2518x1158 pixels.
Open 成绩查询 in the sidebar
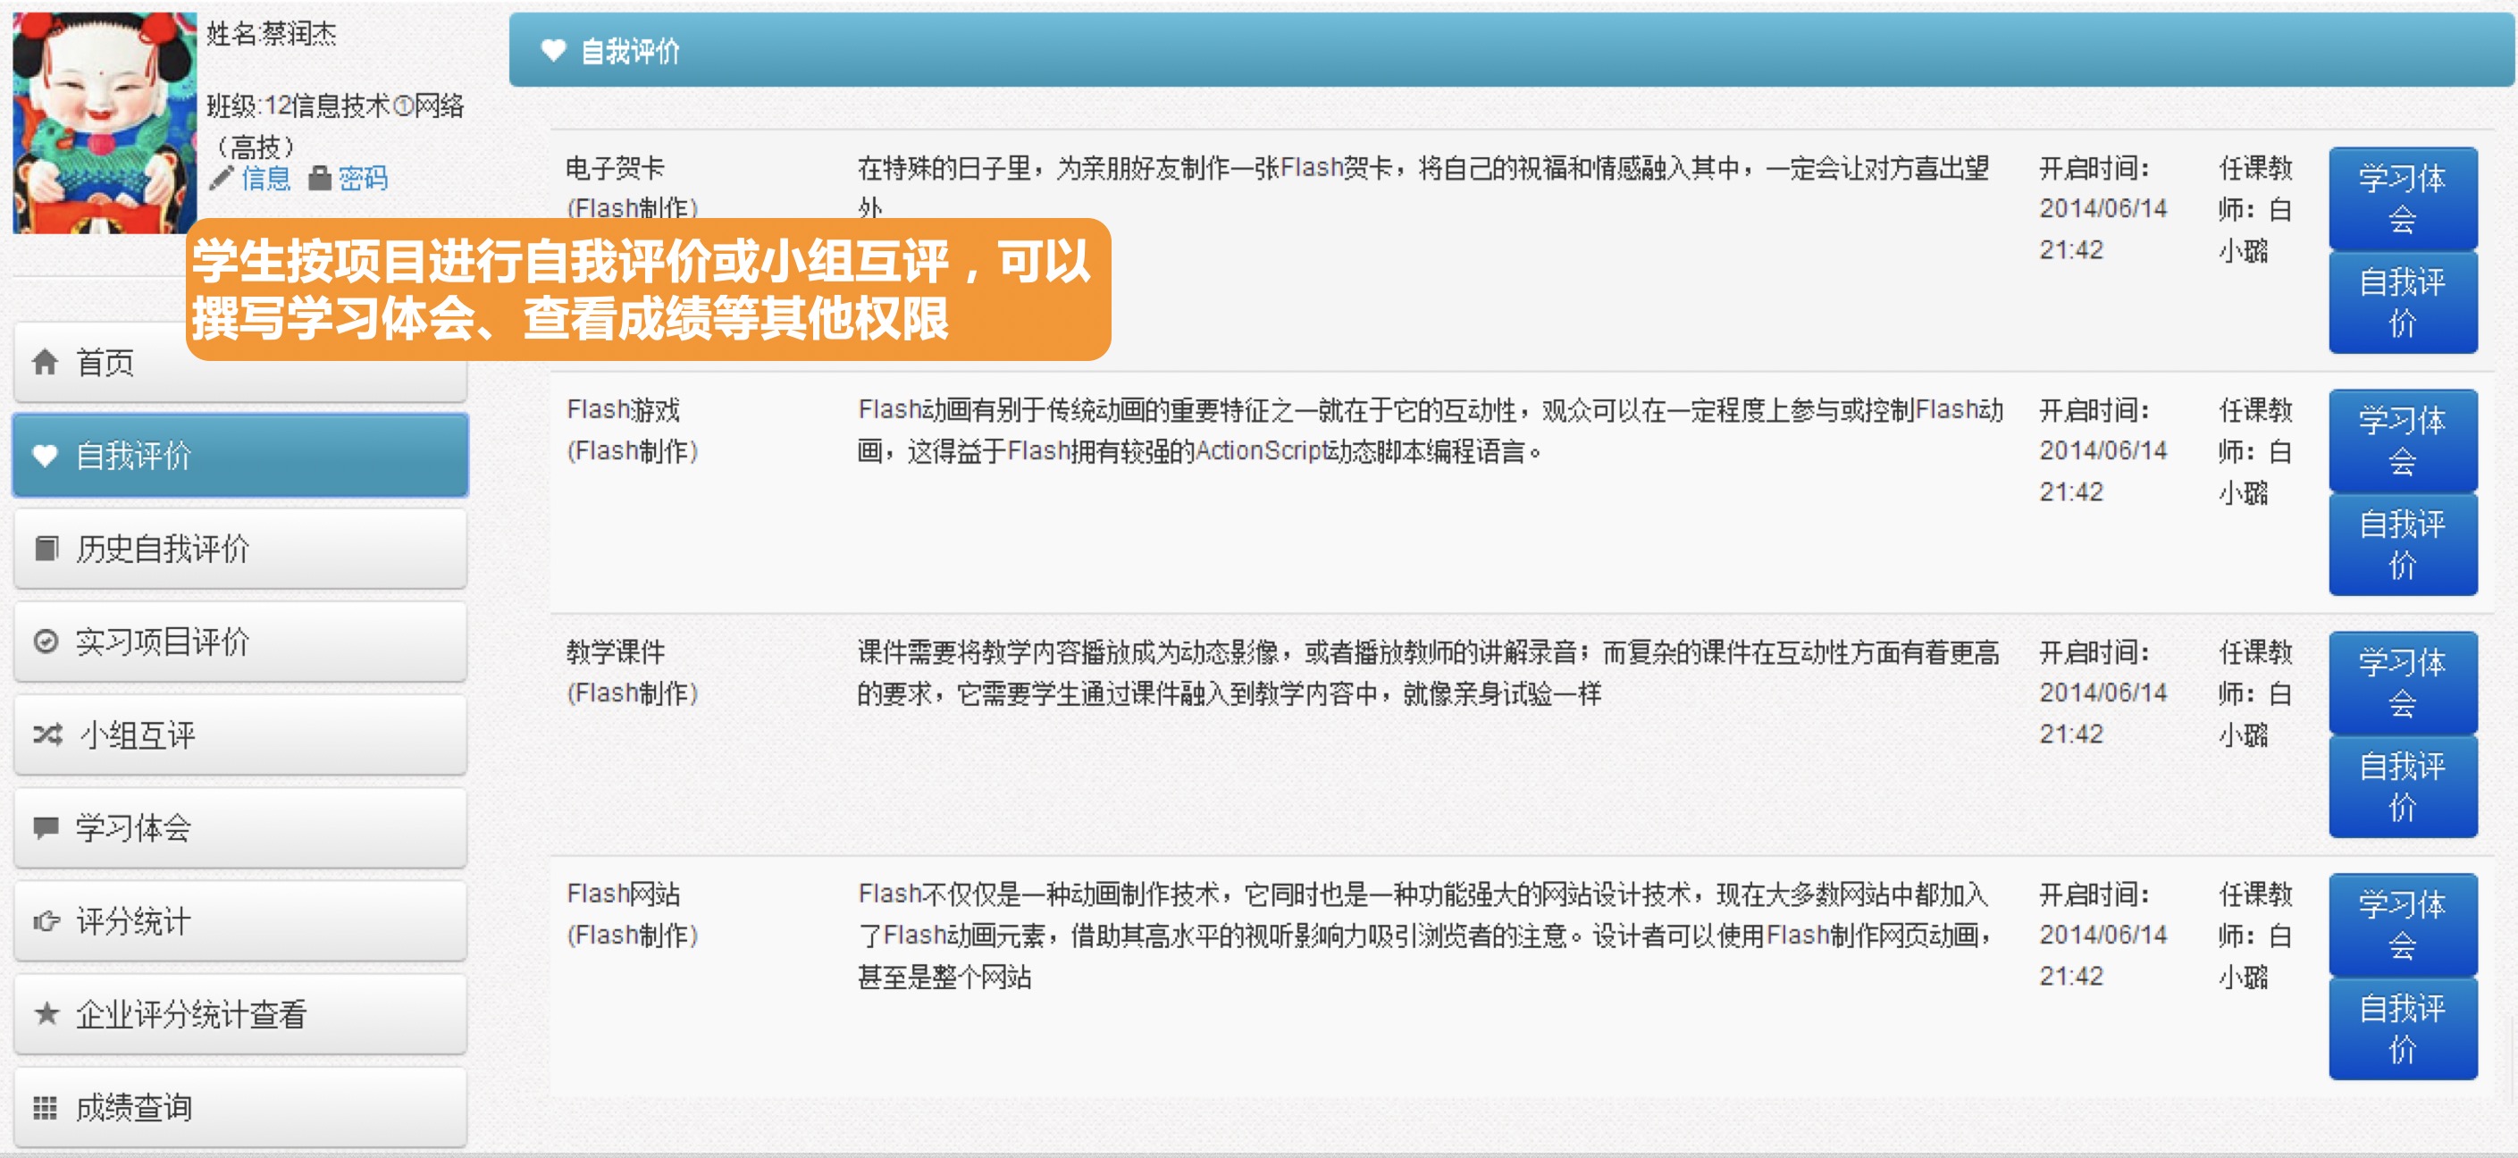pos(240,1107)
